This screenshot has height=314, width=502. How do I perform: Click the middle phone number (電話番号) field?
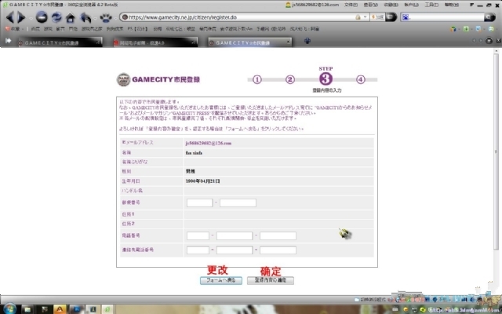(235, 236)
